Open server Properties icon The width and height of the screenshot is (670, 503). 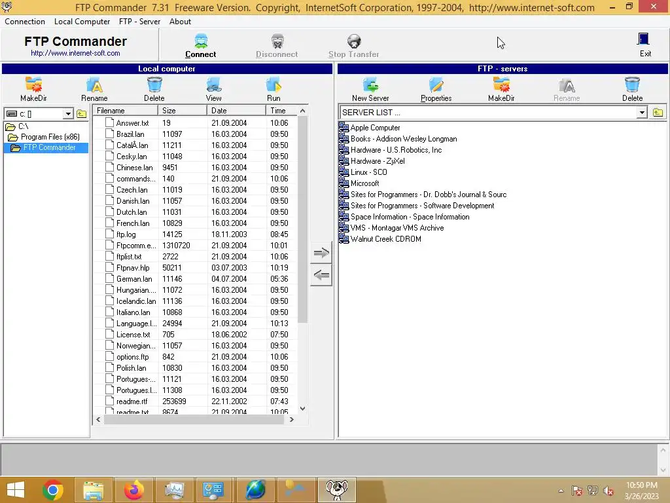pos(436,84)
